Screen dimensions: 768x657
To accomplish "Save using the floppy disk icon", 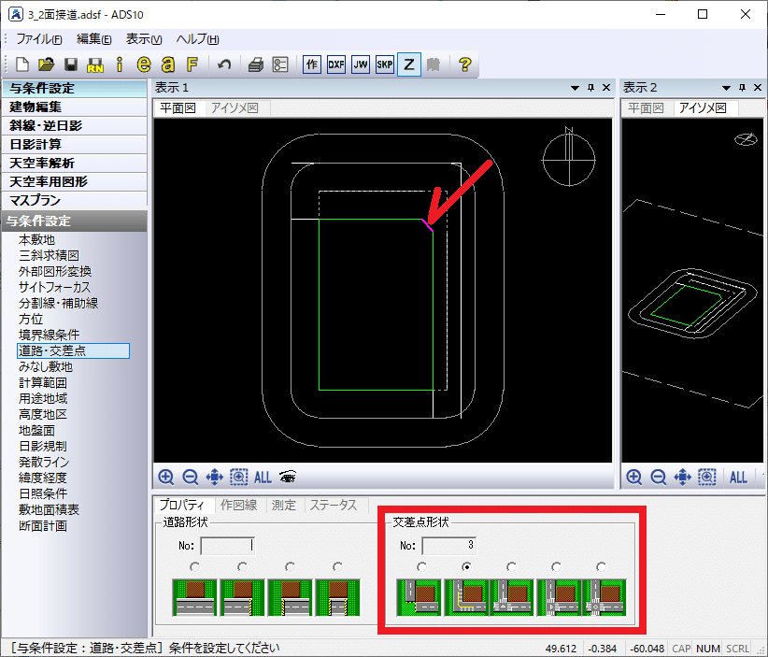I will coord(71,64).
